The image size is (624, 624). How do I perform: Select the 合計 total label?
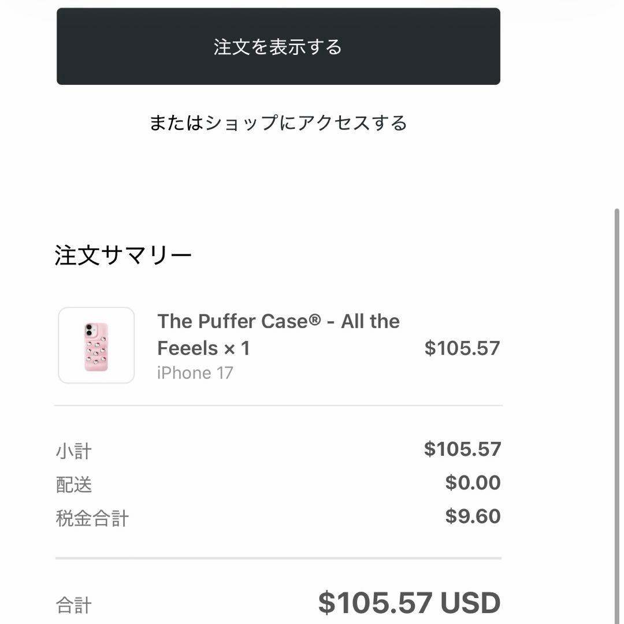tap(73, 605)
